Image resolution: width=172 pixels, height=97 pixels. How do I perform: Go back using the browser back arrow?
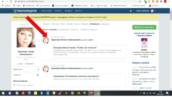[x=3, y=1]
